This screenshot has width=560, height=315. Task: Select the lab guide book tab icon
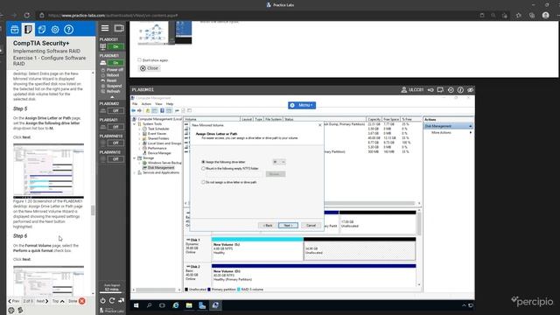pos(28,29)
